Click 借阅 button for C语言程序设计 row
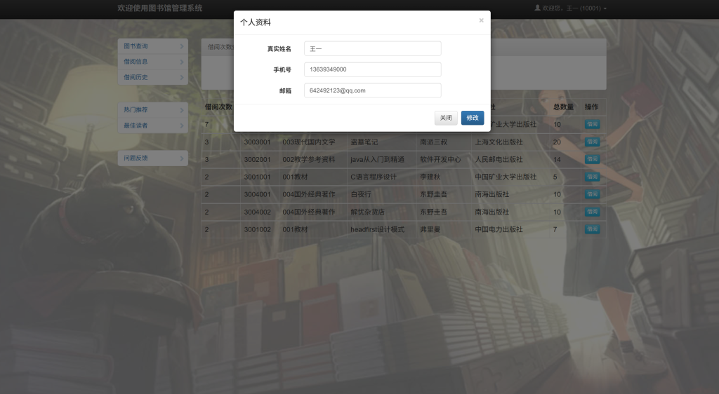 coord(592,177)
